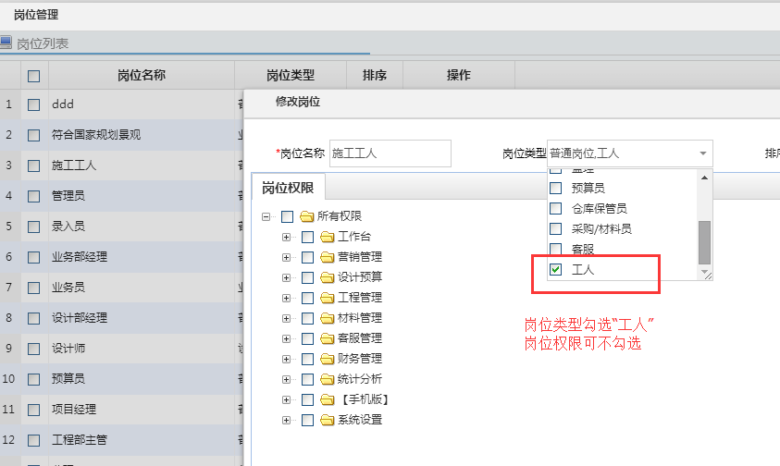Click the 所有权限 folder icon
780x466 pixels.
pos(307,216)
